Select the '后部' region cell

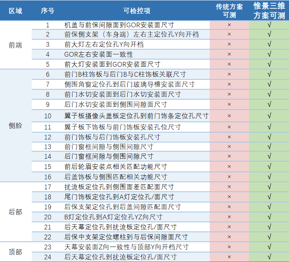15,212
